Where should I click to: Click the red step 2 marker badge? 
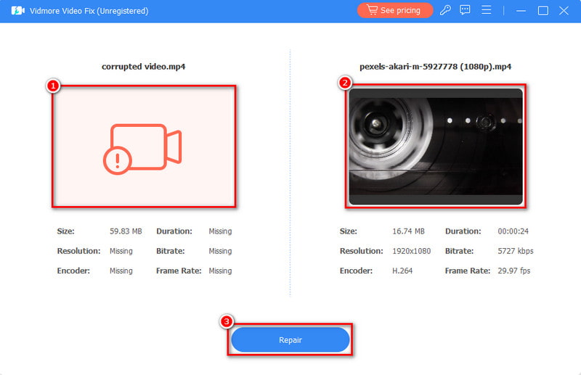[345, 83]
